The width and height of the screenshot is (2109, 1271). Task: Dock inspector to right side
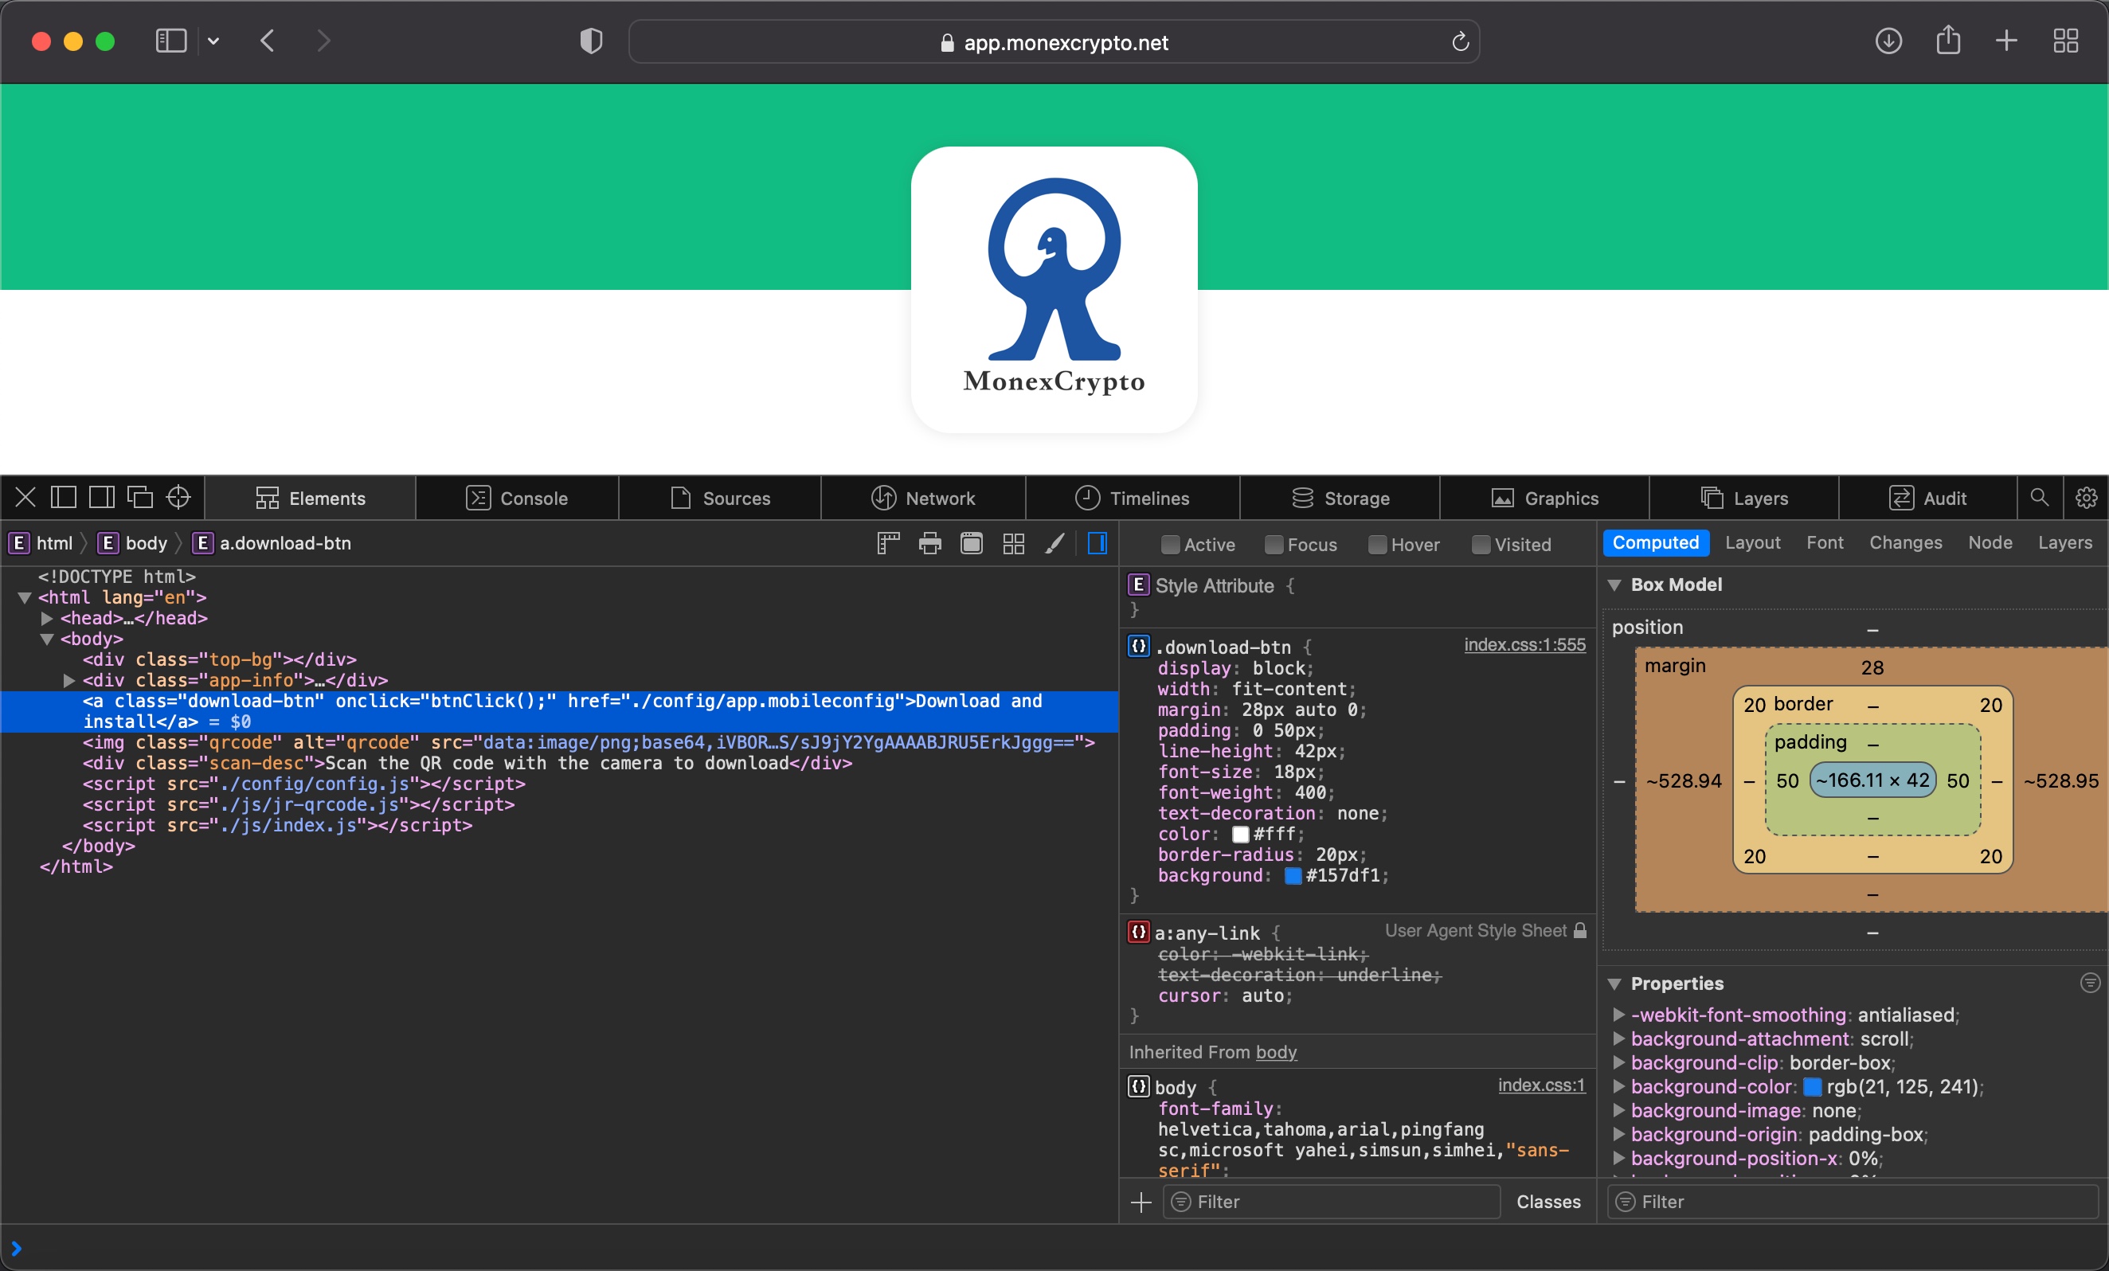click(102, 497)
